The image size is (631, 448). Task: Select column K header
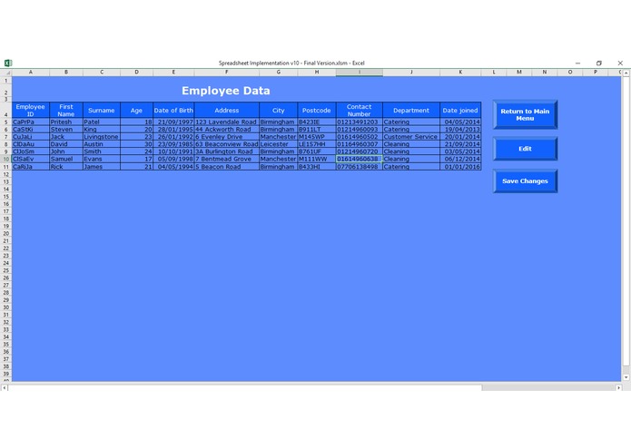460,73
